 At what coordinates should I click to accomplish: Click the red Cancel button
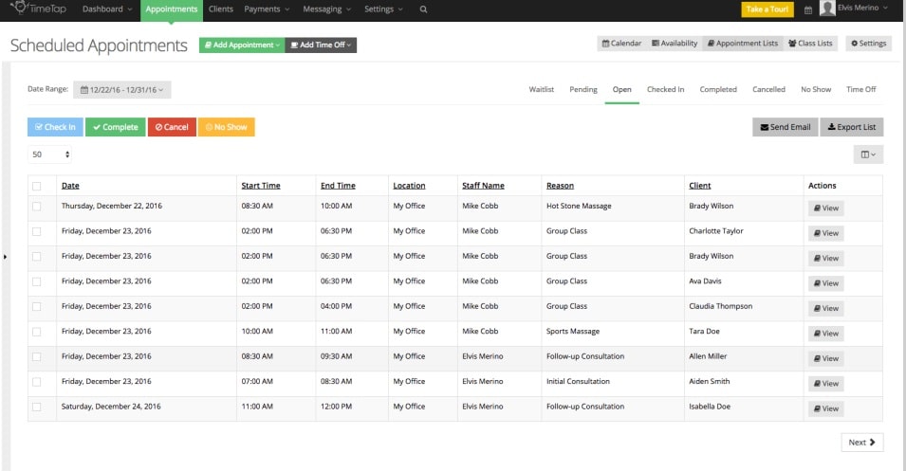pyautogui.click(x=172, y=127)
